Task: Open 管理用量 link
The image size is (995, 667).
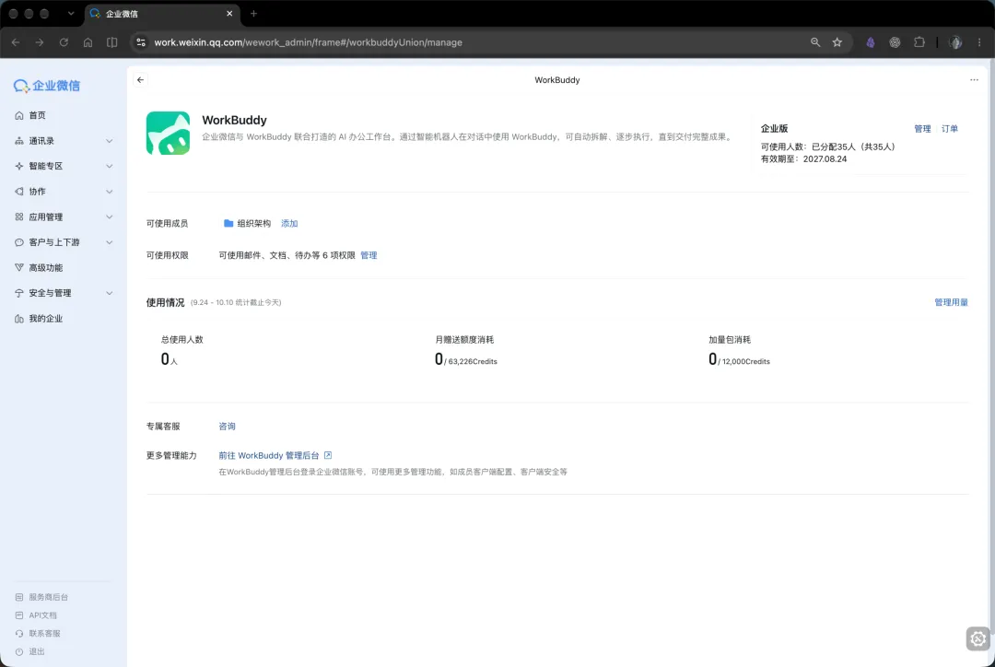Action: pyautogui.click(x=951, y=302)
